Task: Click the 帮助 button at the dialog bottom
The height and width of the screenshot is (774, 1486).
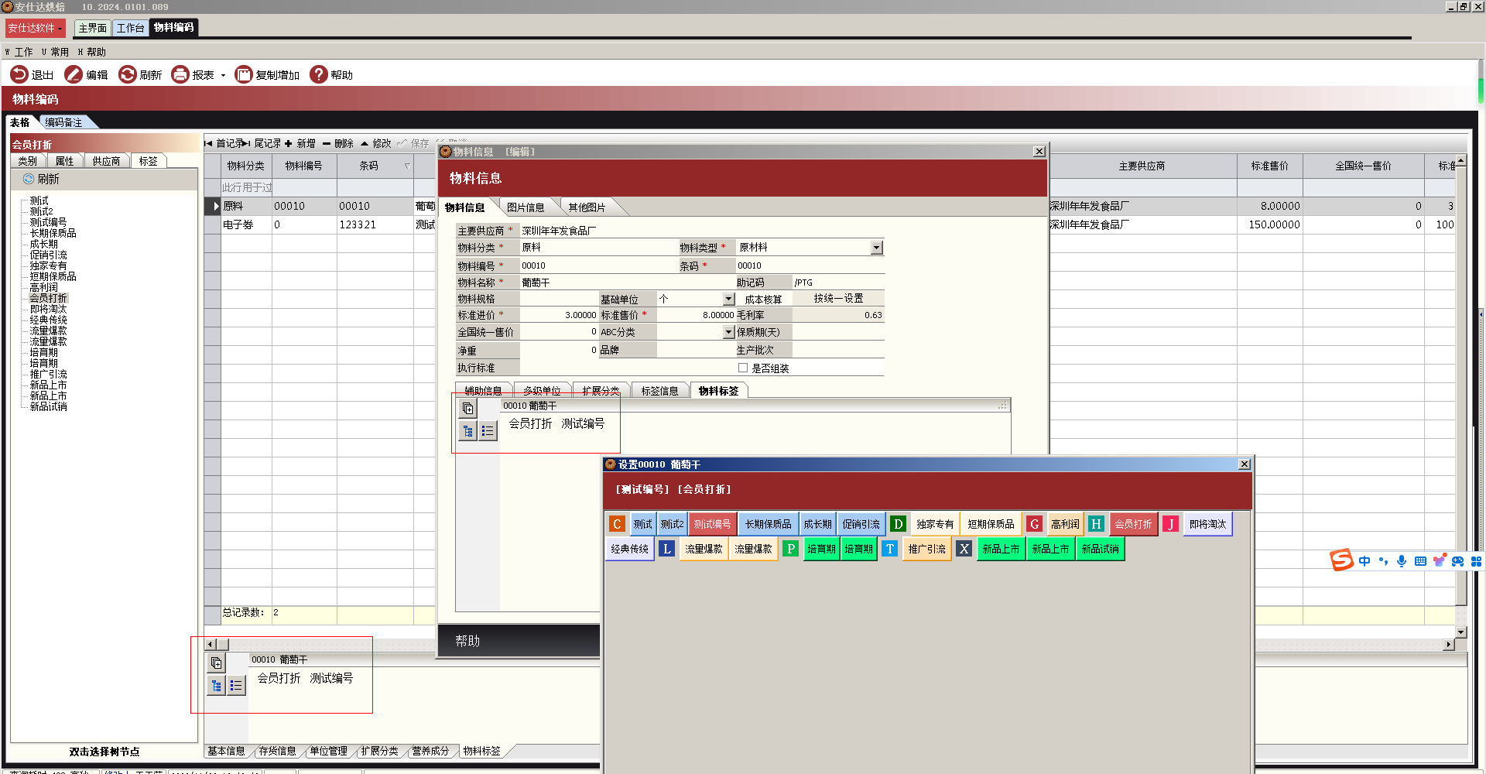Action: pos(467,641)
